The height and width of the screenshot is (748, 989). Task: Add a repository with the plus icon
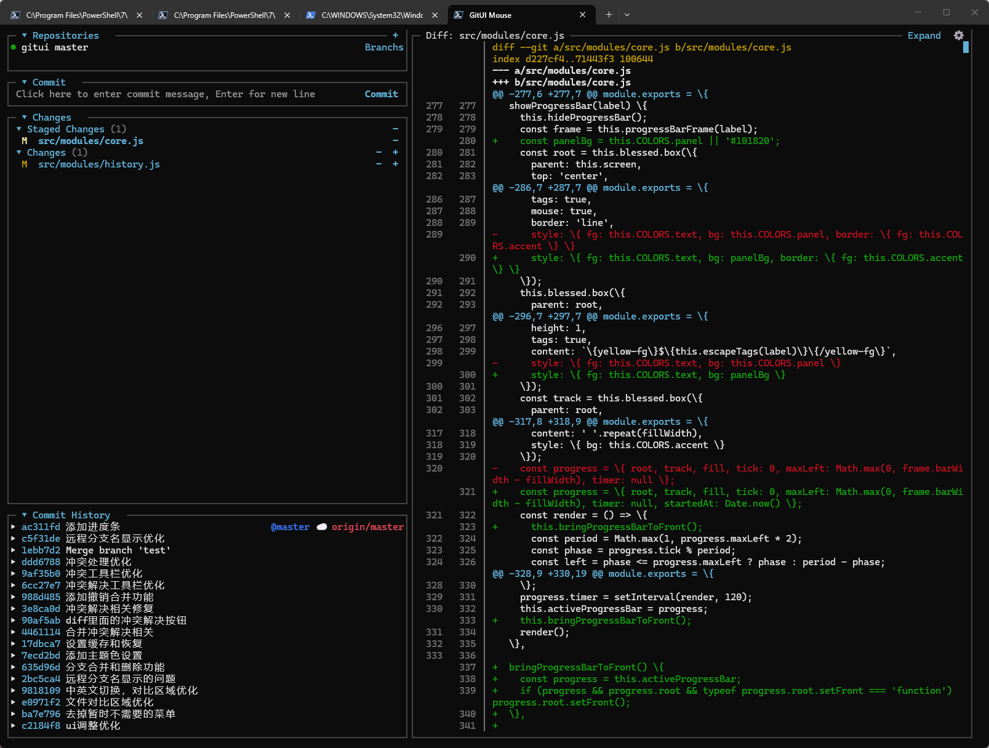pyautogui.click(x=395, y=36)
